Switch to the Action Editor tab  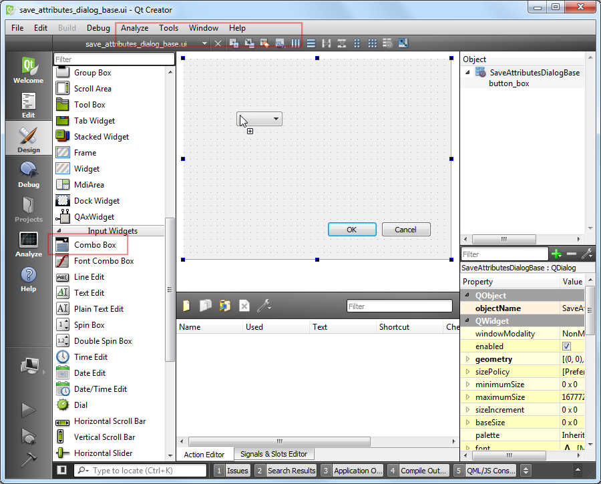(x=204, y=455)
